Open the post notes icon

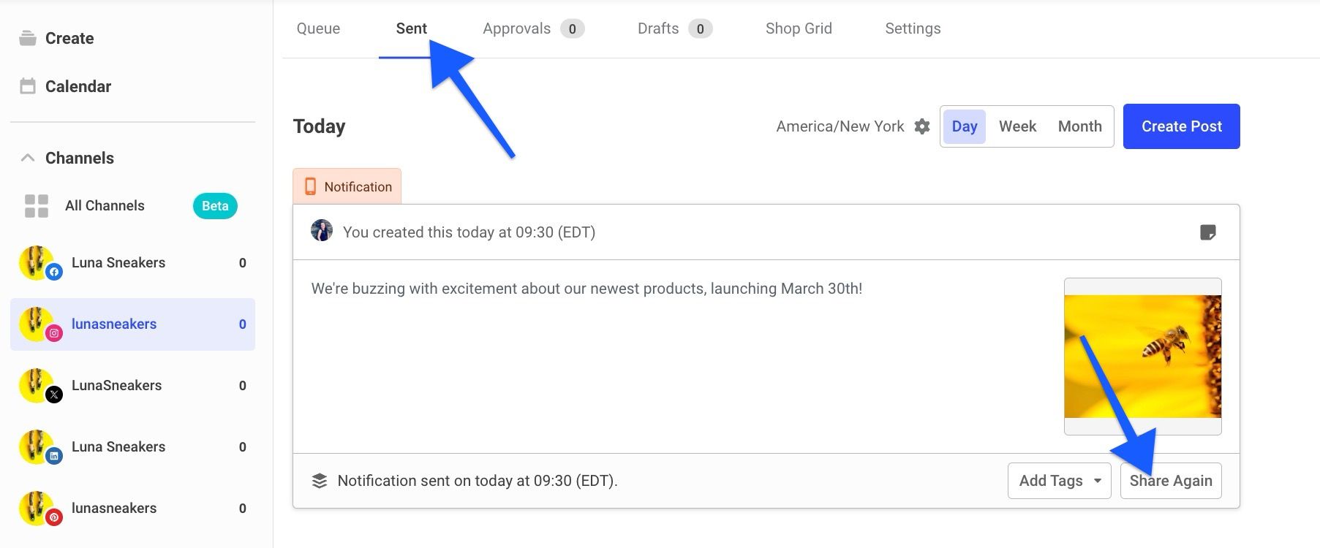(x=1208, y=232)
